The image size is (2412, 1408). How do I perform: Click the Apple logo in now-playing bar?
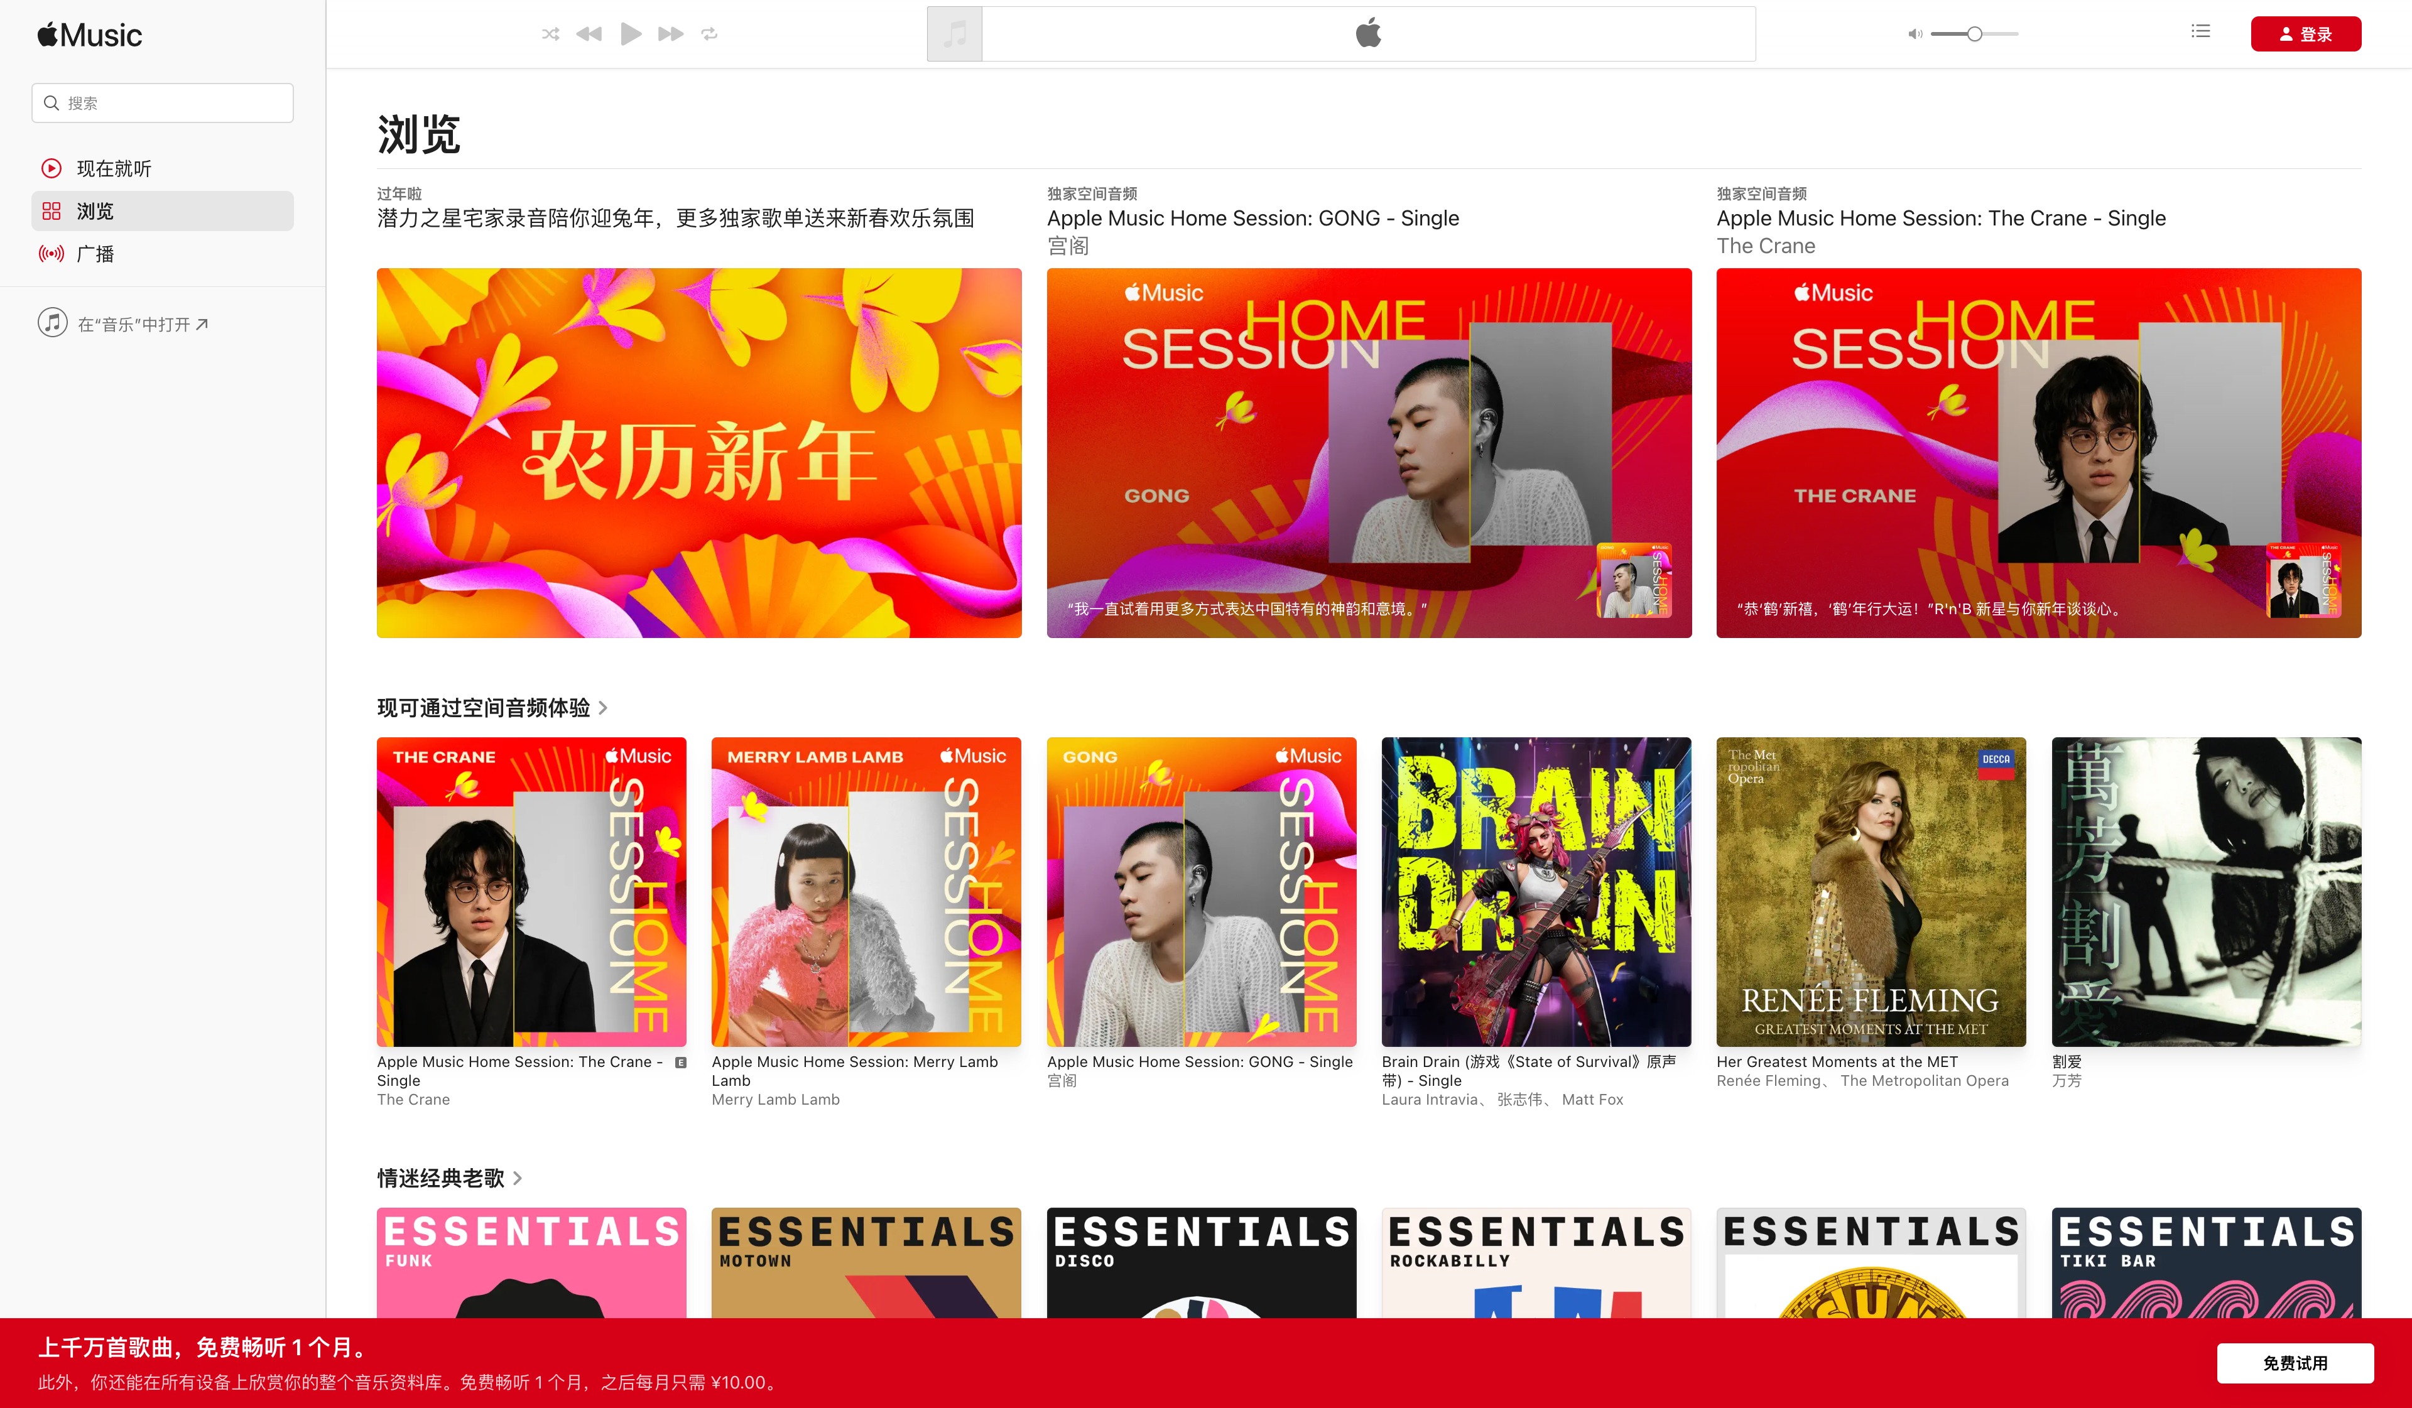(x=1369, y=33)
